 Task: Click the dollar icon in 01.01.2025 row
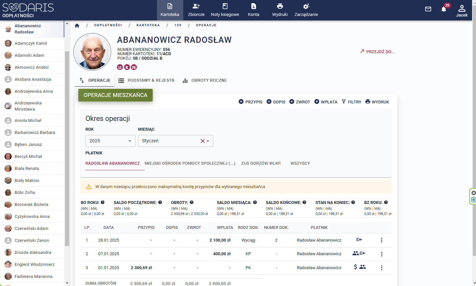tap(355, 267)
